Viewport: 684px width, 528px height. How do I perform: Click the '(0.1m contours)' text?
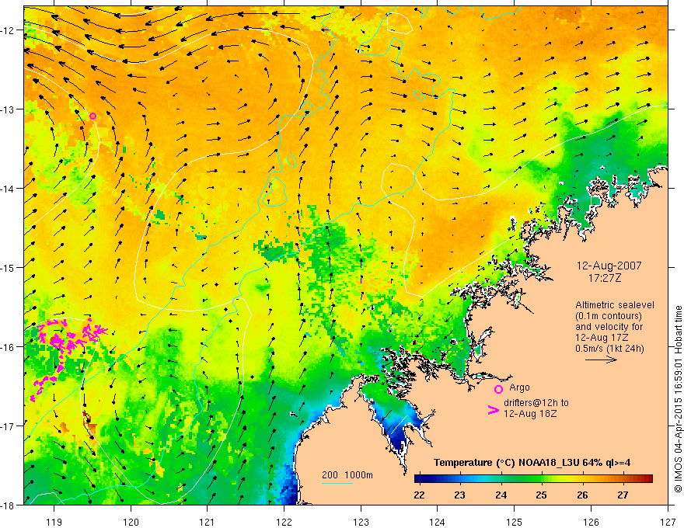pyautogui.click(x=609, y=316)
